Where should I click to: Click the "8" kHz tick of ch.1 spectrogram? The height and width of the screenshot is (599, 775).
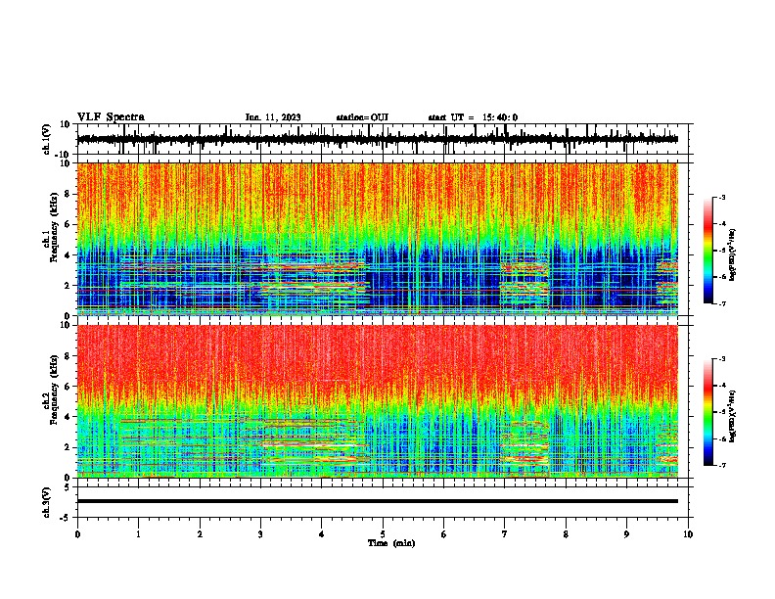point(68,194)
